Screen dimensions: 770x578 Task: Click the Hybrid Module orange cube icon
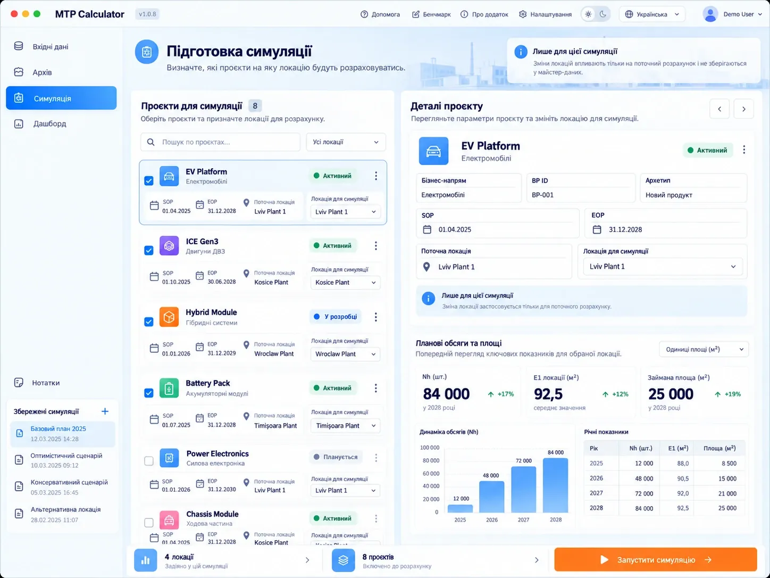[x=169, y=317]
